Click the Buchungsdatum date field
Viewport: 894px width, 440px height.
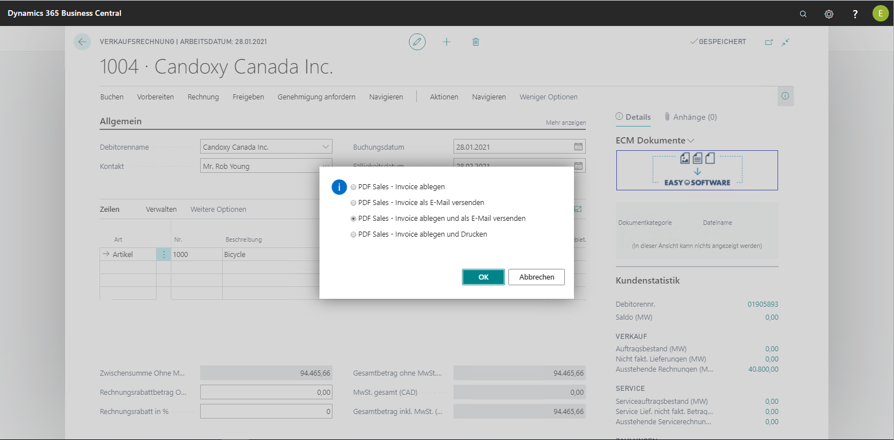(x=519, y=147)
